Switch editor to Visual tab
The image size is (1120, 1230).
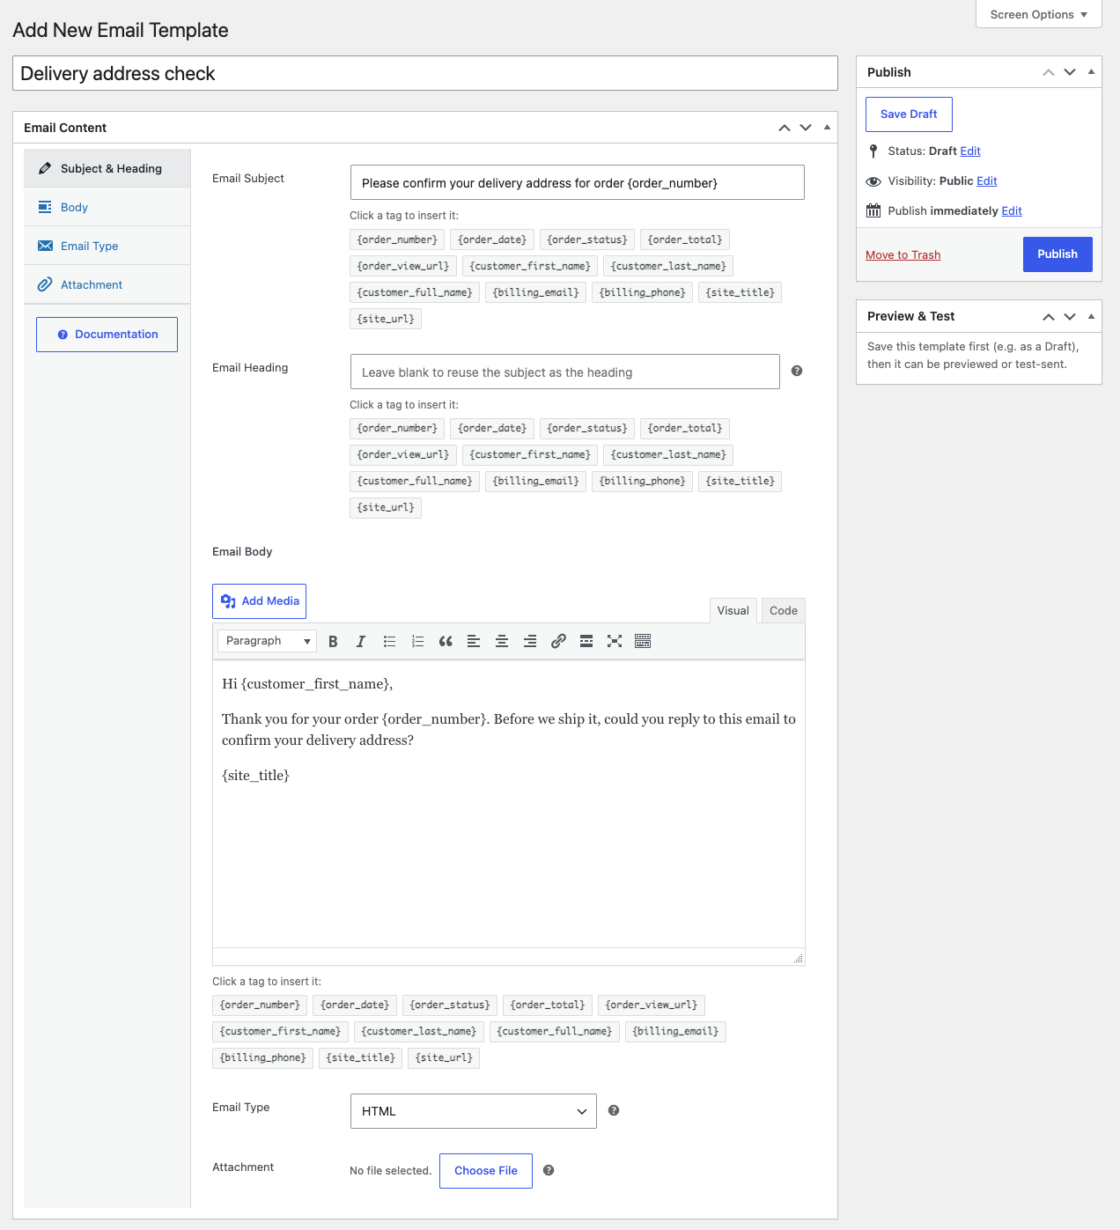[733, 610]
